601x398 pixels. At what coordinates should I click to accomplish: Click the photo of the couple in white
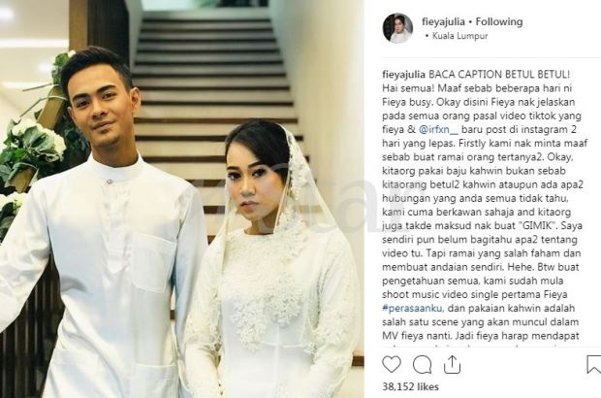coord(182,199)
